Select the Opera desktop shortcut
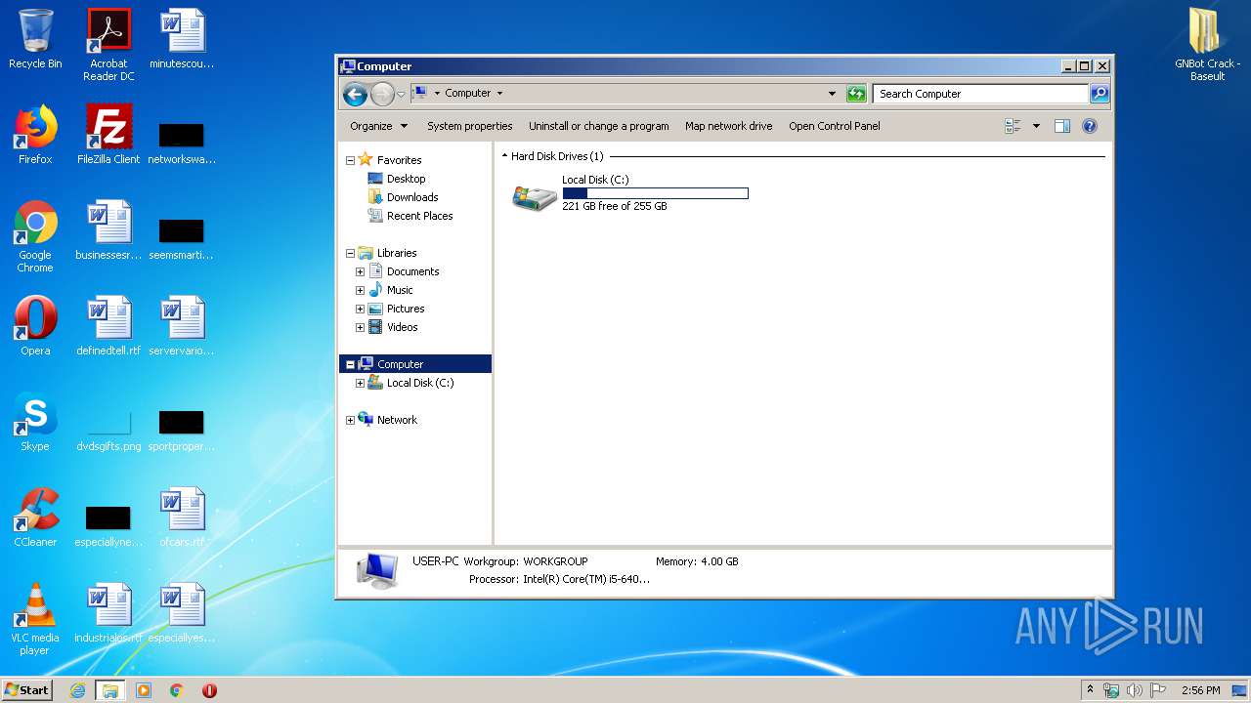 click(x=35, y=326)
